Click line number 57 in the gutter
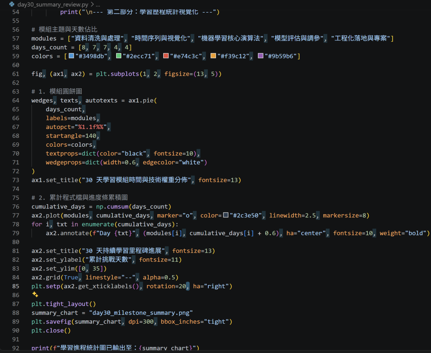The height and width of the screenshot is (353, 431). click(16, 38)
